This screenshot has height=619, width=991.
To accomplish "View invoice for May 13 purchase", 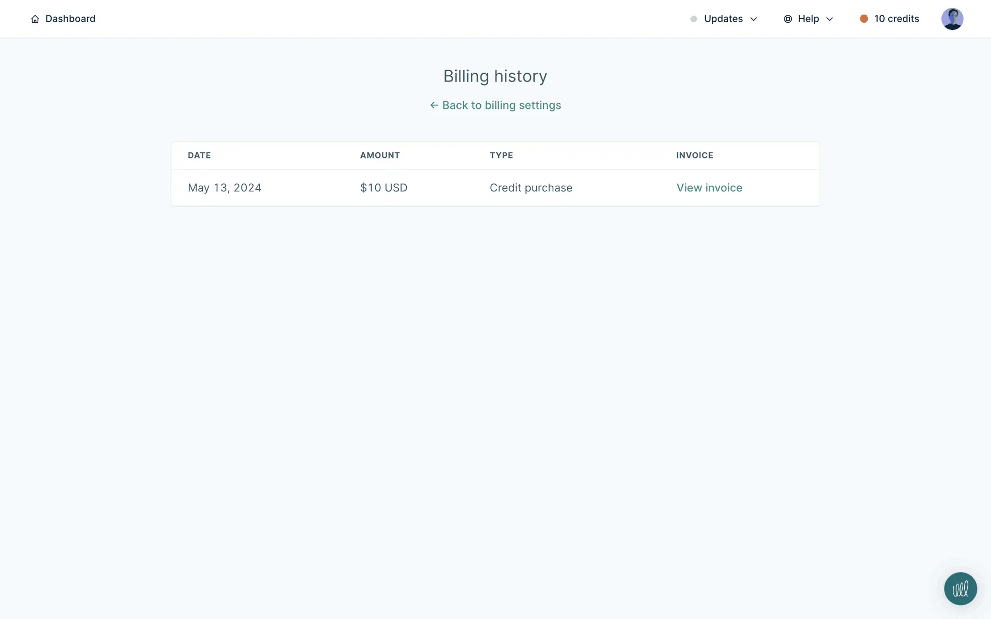I will pyautogui.click(x=709, y=188).
